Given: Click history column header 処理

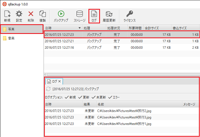Looking at the screenshot, I should click(x=94, y=28).
